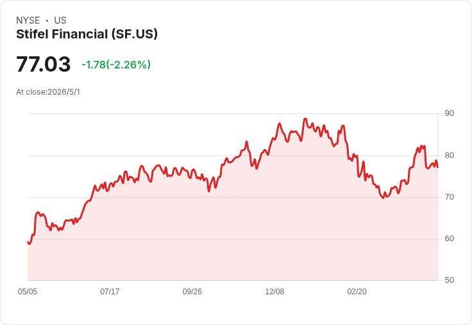Click the 60 price axis label
Image resolution: width=472 pixels, height=325 pixels.
pos(449,239)
